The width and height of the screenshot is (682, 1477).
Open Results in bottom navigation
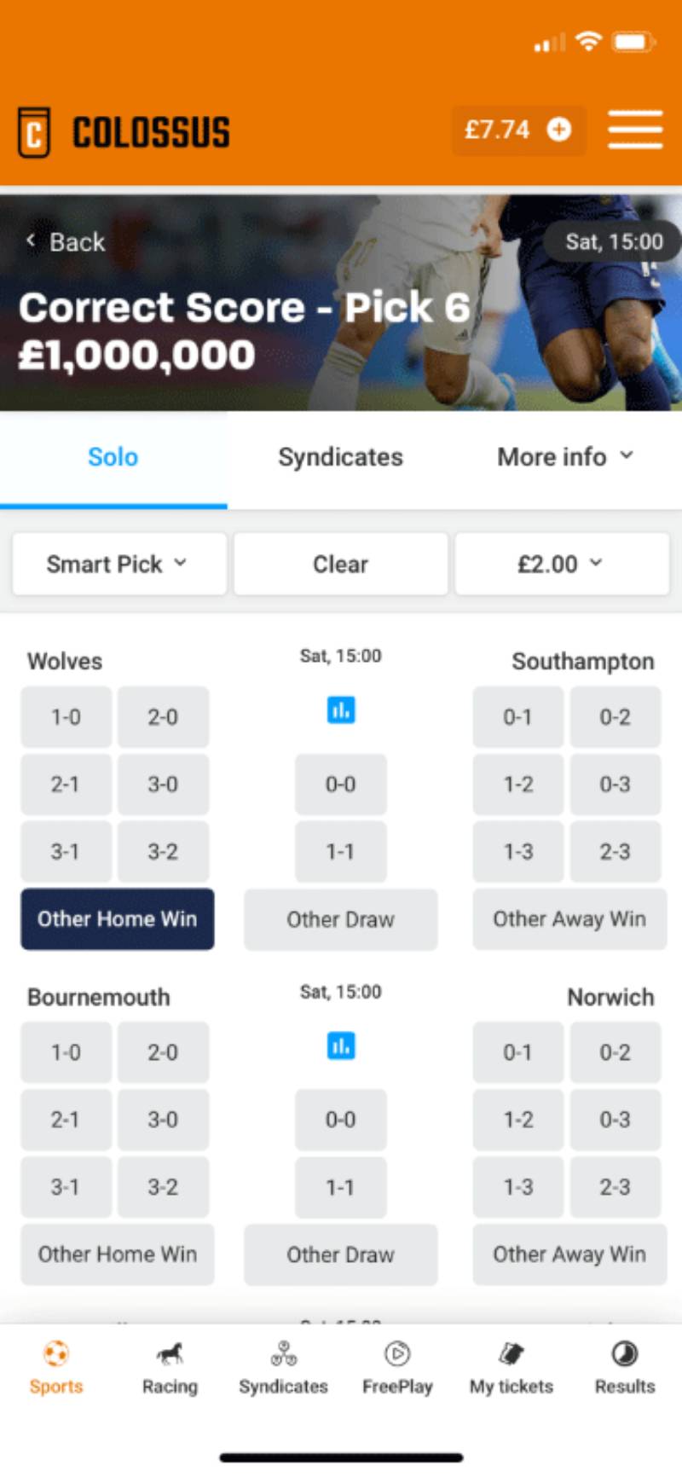coord(625,1368)
